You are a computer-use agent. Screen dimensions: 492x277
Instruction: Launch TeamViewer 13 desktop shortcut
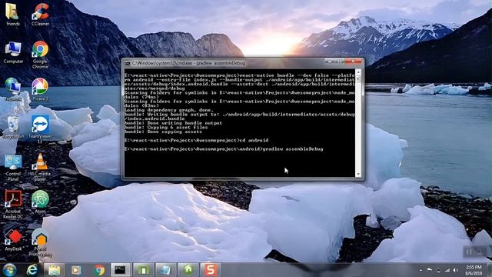[40, 128]
